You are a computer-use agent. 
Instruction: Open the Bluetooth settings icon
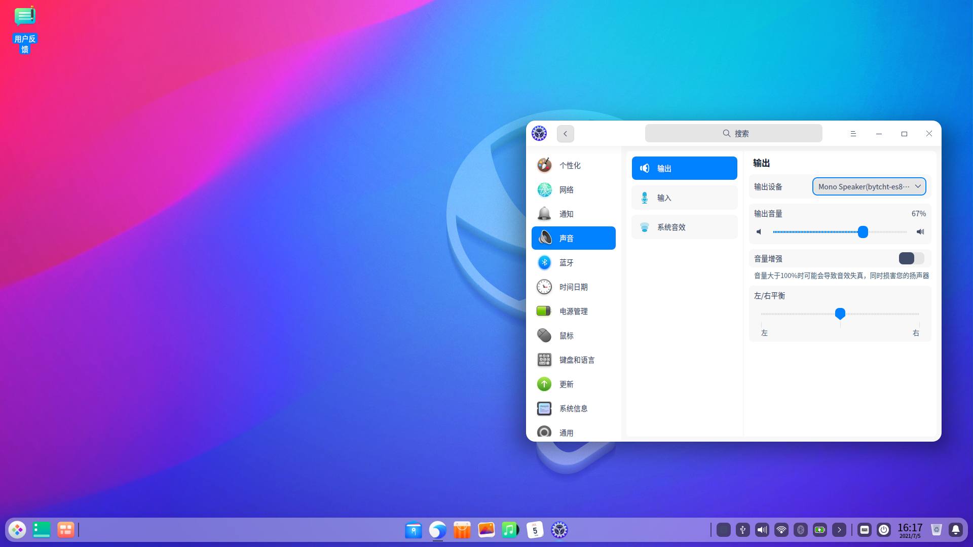[544, 262]
